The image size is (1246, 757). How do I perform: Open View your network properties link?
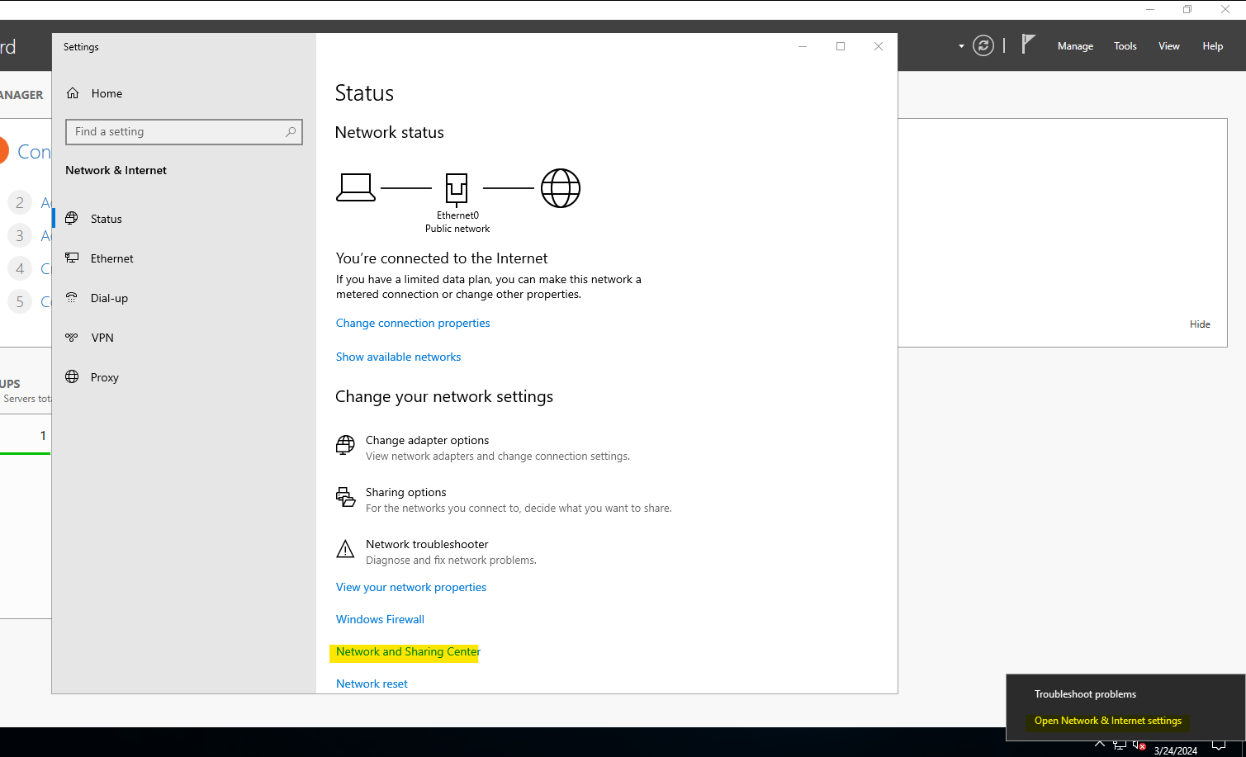pos(411,587)
